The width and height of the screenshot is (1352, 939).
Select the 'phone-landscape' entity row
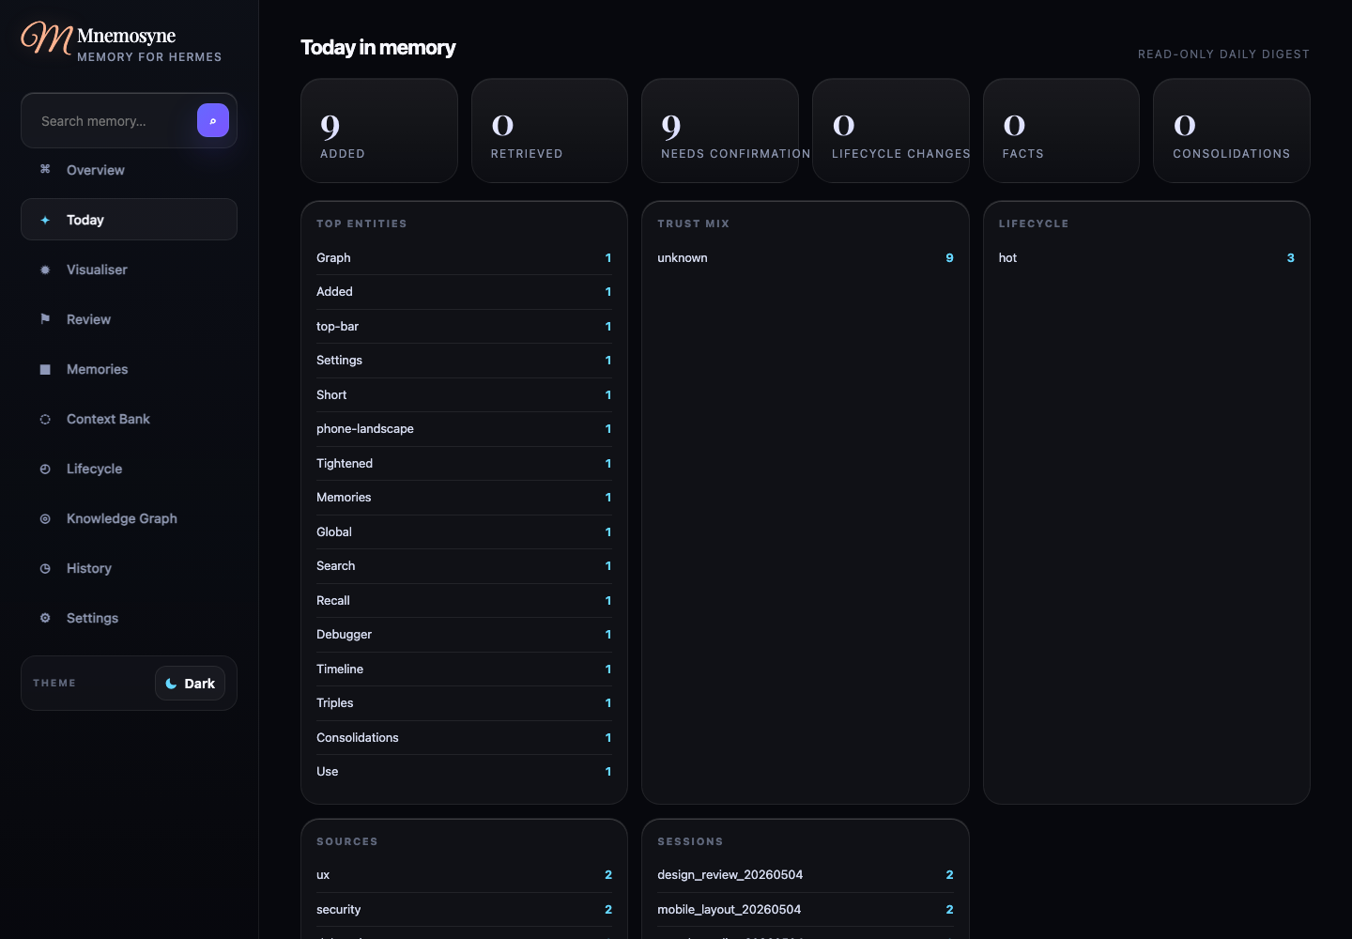464,429
